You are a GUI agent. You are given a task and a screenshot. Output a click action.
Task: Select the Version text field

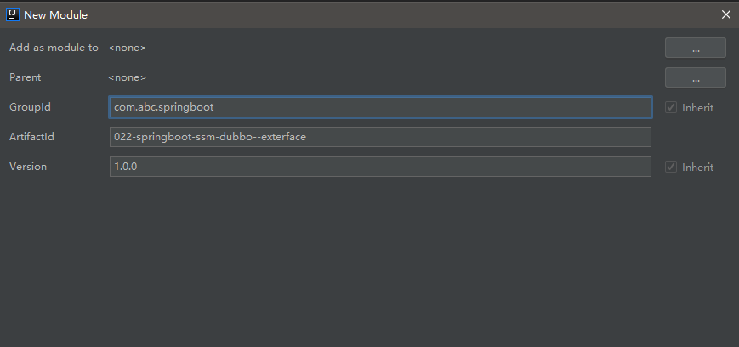(x=379, y=167)
